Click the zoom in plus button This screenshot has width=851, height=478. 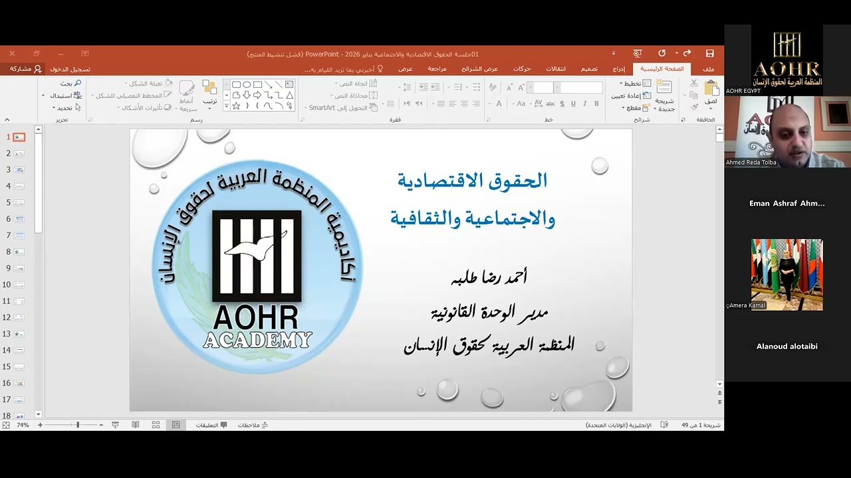[x=40, y=425]
